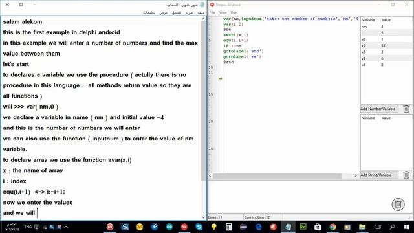The height and width of the screenshot is (233, 414).
Task: Click the 'if i>nm' code line
Action: [232, 46]
